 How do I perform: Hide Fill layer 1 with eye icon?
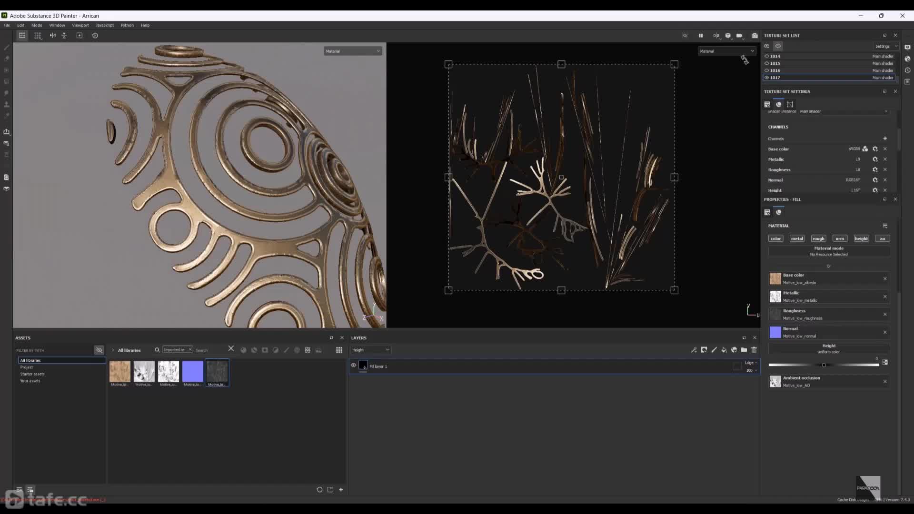tap(353, 365)
